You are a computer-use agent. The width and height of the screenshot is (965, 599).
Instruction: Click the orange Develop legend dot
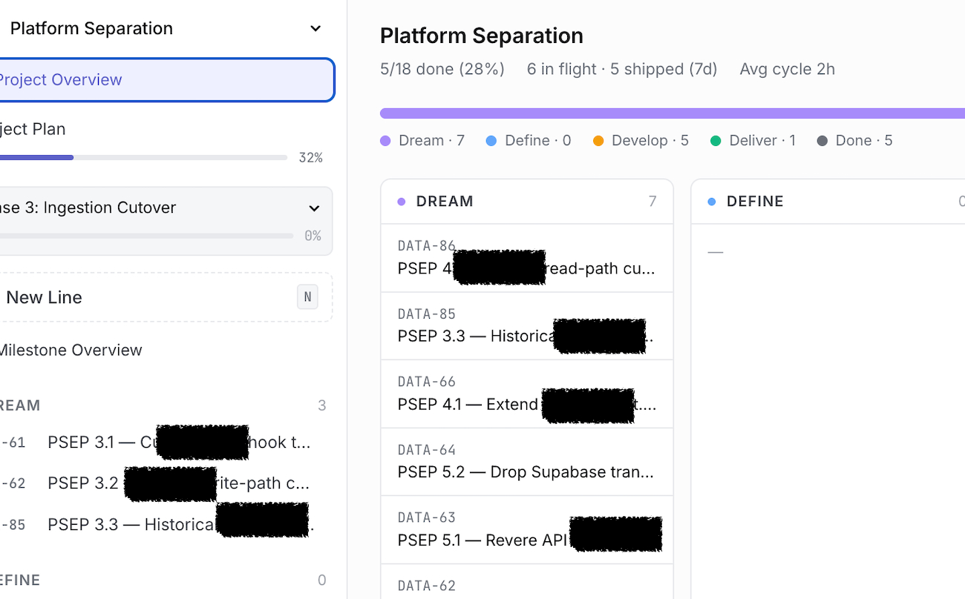click(x=598, y=141)
